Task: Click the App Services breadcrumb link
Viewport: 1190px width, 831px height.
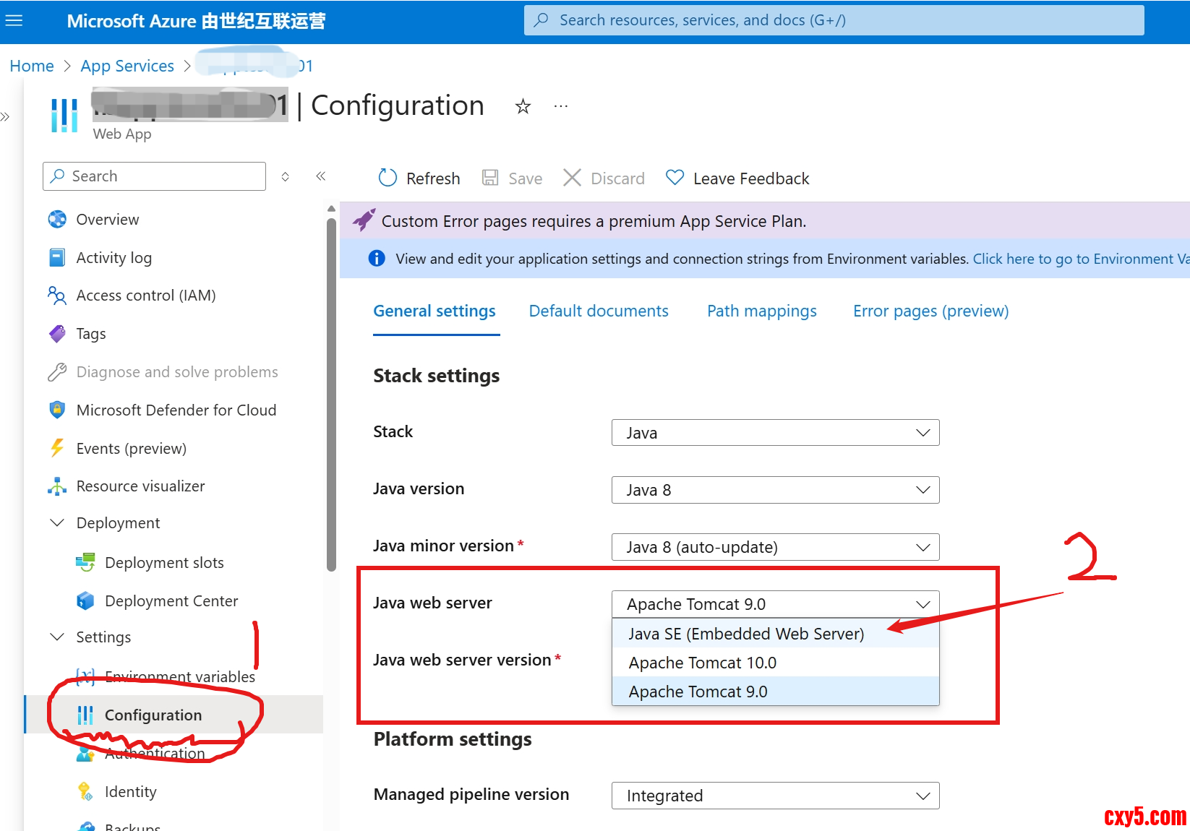Action: 127,66
